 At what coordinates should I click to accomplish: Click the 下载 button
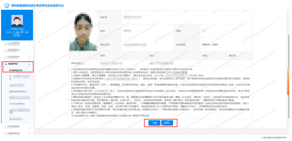154,123
